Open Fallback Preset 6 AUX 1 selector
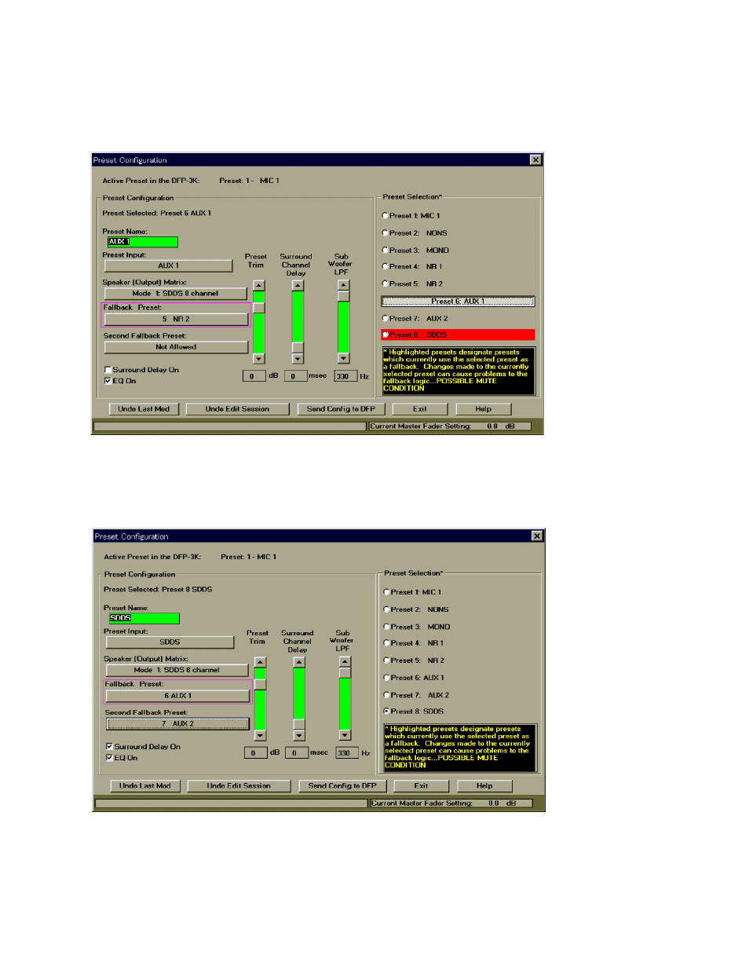 pos(177,696)
